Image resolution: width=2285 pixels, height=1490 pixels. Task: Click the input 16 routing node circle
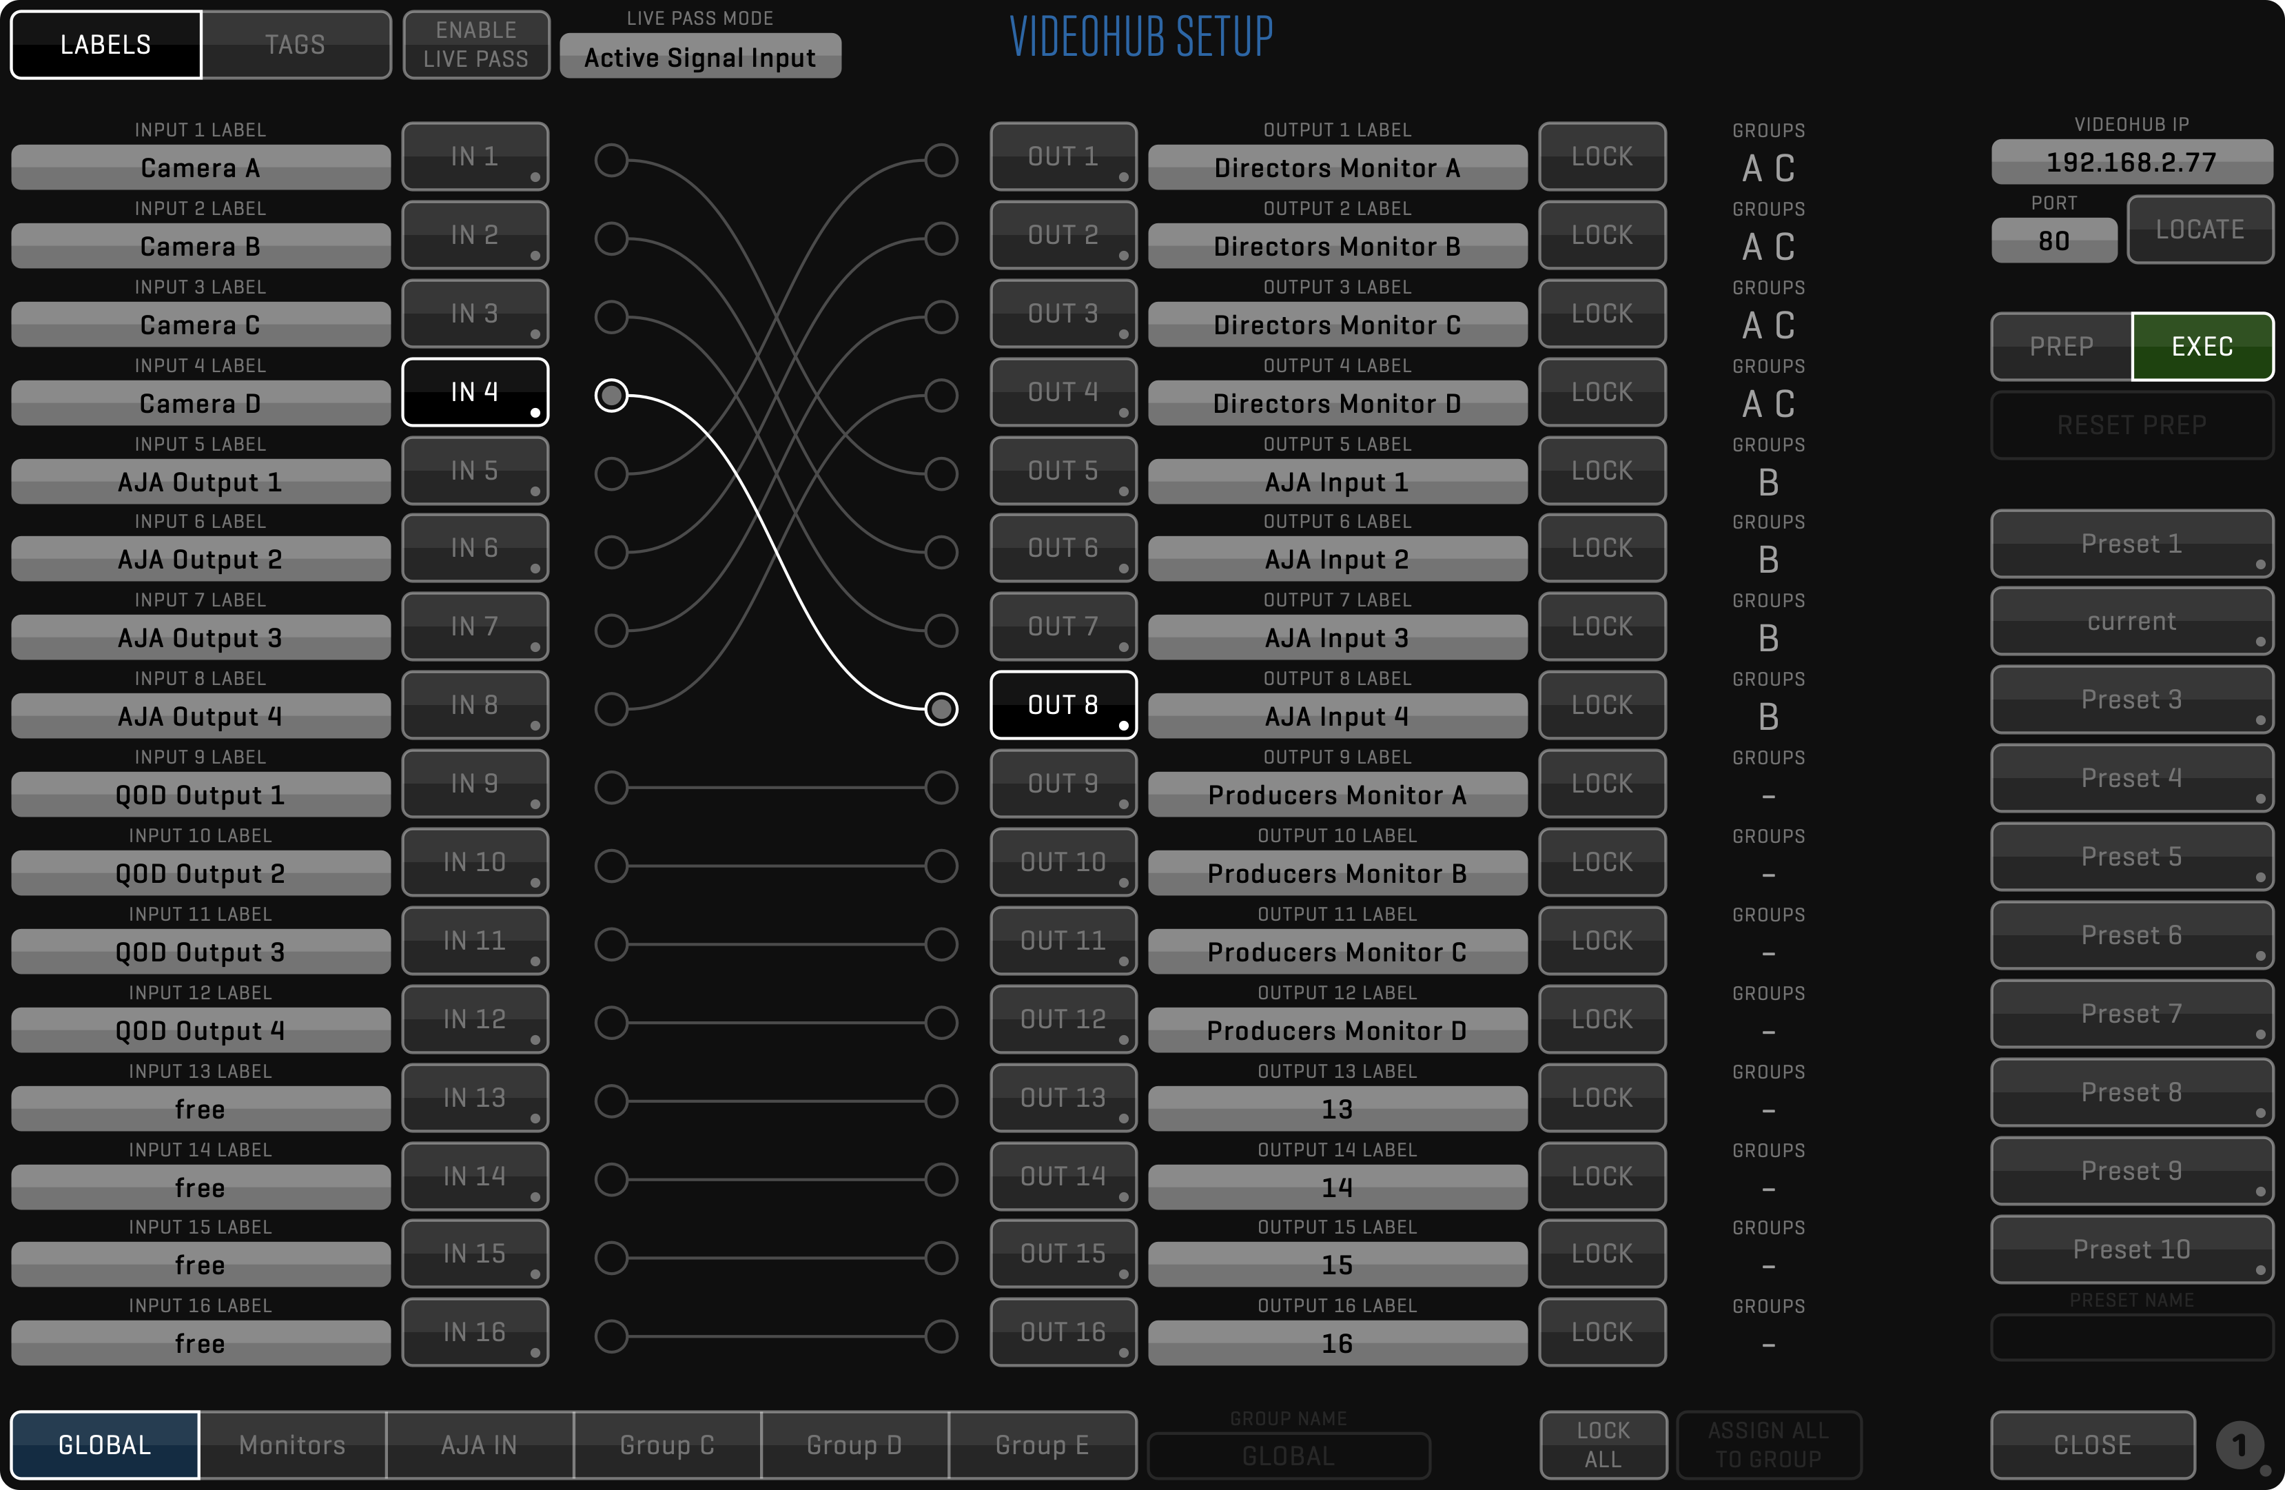tap(611, 1336)
